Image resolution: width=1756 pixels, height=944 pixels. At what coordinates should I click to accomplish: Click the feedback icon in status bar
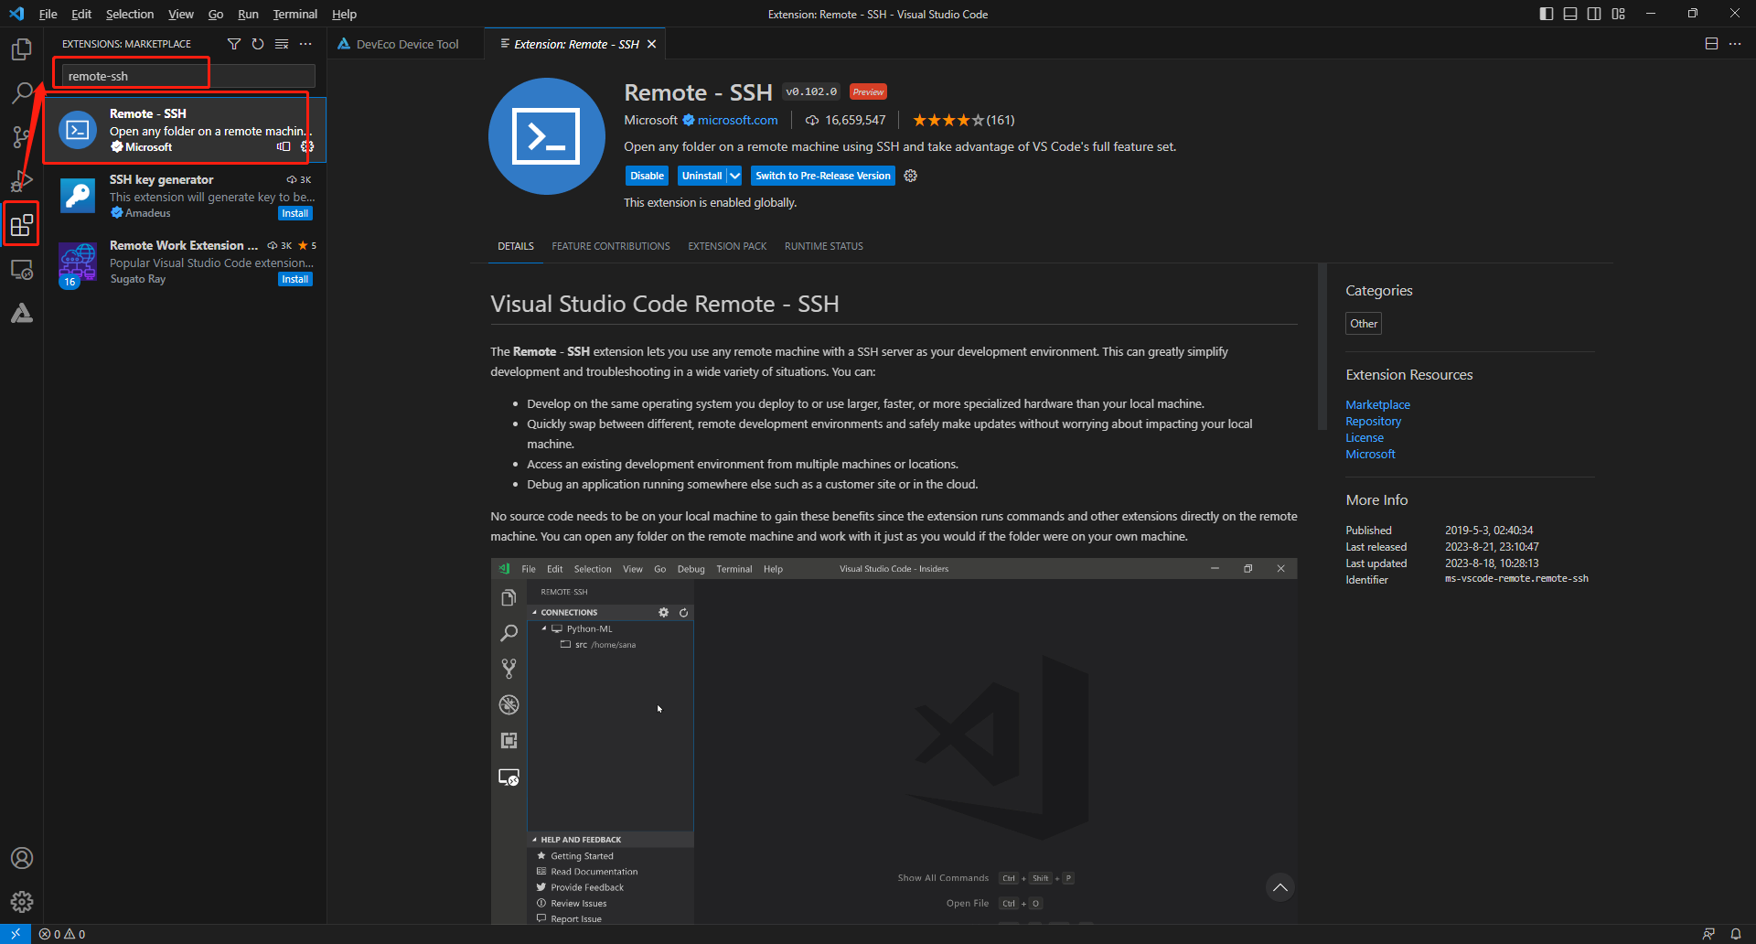click(x=1708, y=934)
